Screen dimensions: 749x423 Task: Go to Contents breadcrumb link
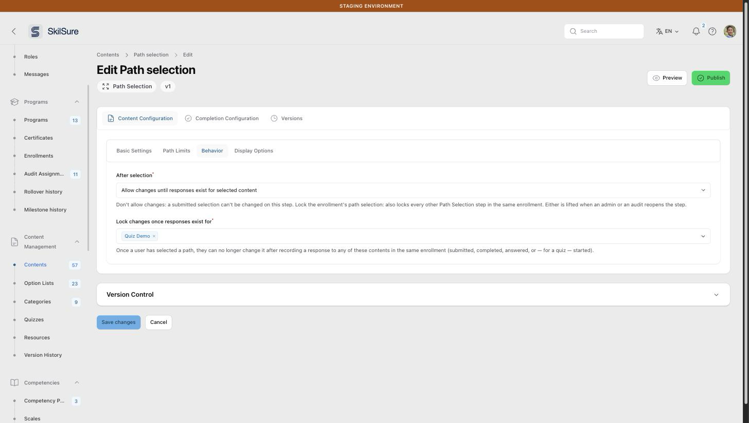(108, 55)
